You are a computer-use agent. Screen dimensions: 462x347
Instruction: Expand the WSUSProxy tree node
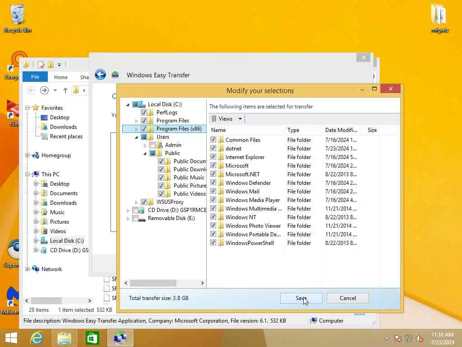pos(136,202)
